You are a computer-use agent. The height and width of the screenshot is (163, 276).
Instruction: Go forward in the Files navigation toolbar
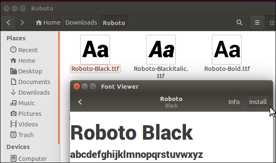[x=22, y=22]
